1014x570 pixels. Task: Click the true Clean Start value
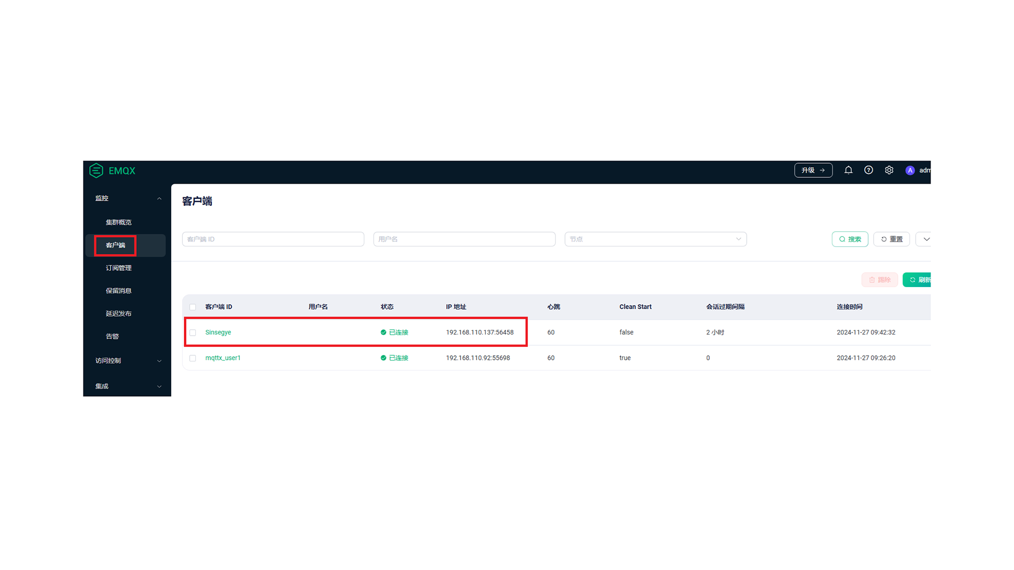(x=625, y=358)
